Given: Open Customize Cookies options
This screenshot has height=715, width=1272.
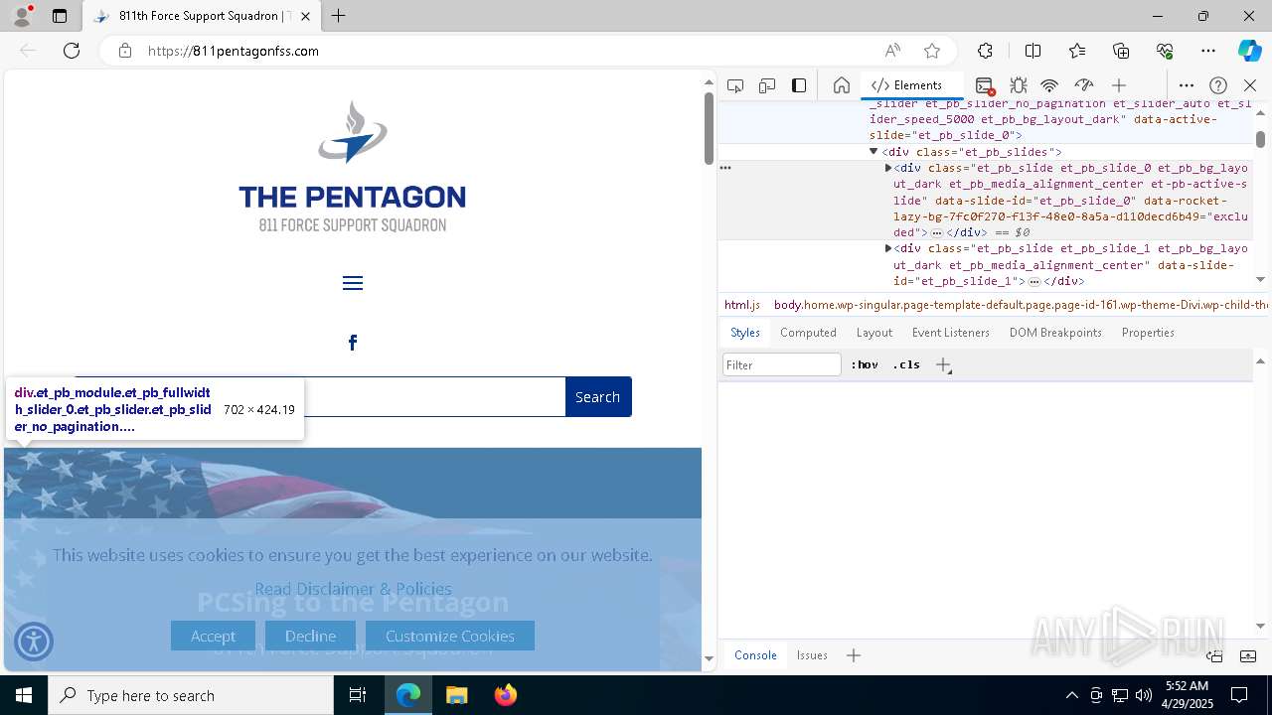Looking at the screenshot, I should 450,636.
